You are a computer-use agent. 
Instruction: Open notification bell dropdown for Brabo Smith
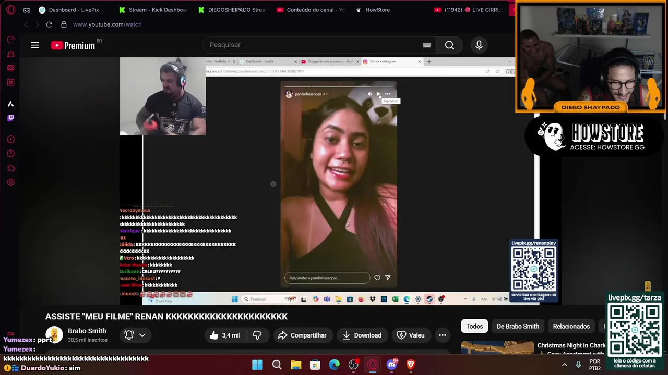[x=135, y=335]
